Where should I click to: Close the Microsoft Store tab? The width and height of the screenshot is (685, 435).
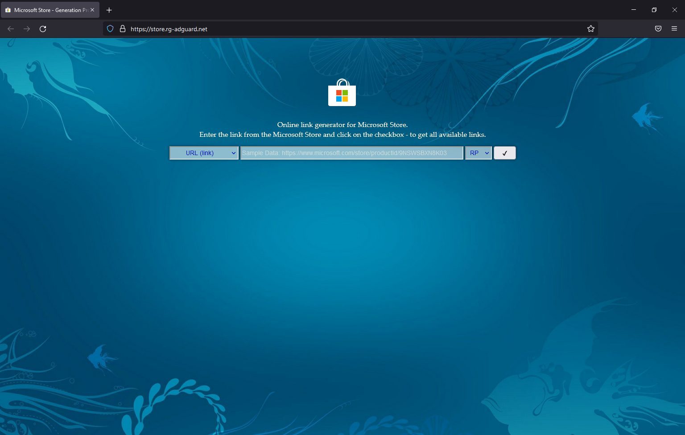[x=92, y=10]
